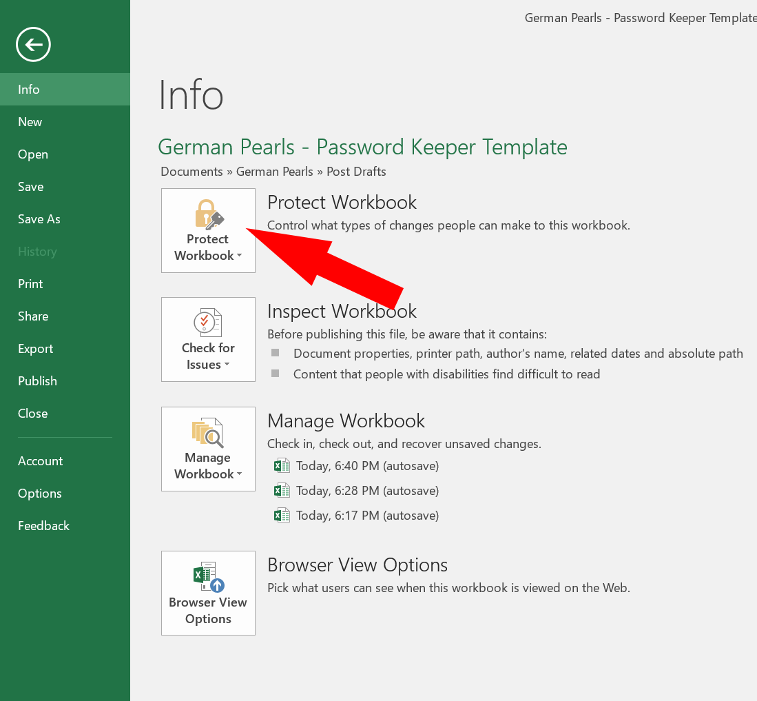Click the back arrow to exit Backstage view
This screenshot has height=701, width=757.
pyautogui.click(x=33, y=44)
